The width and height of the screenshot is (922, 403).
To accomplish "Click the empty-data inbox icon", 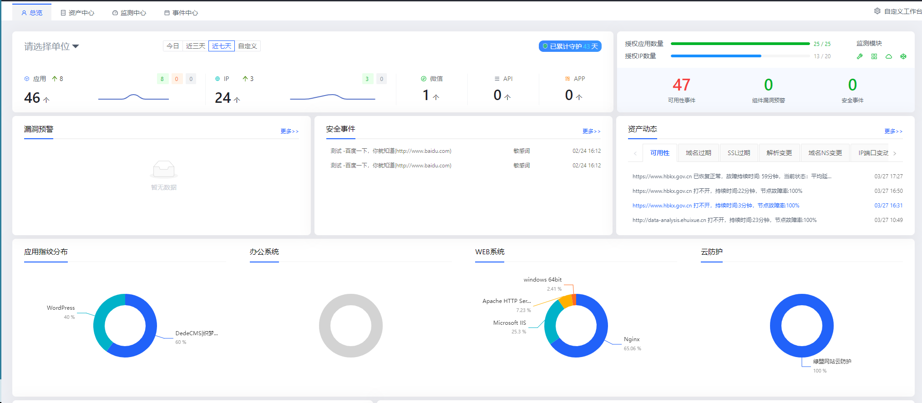I will click(164, 169).
